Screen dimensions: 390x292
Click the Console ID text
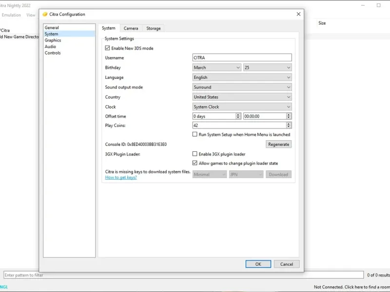(136, 144)
